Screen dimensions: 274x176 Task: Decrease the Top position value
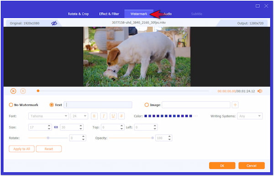pos(121,129)
